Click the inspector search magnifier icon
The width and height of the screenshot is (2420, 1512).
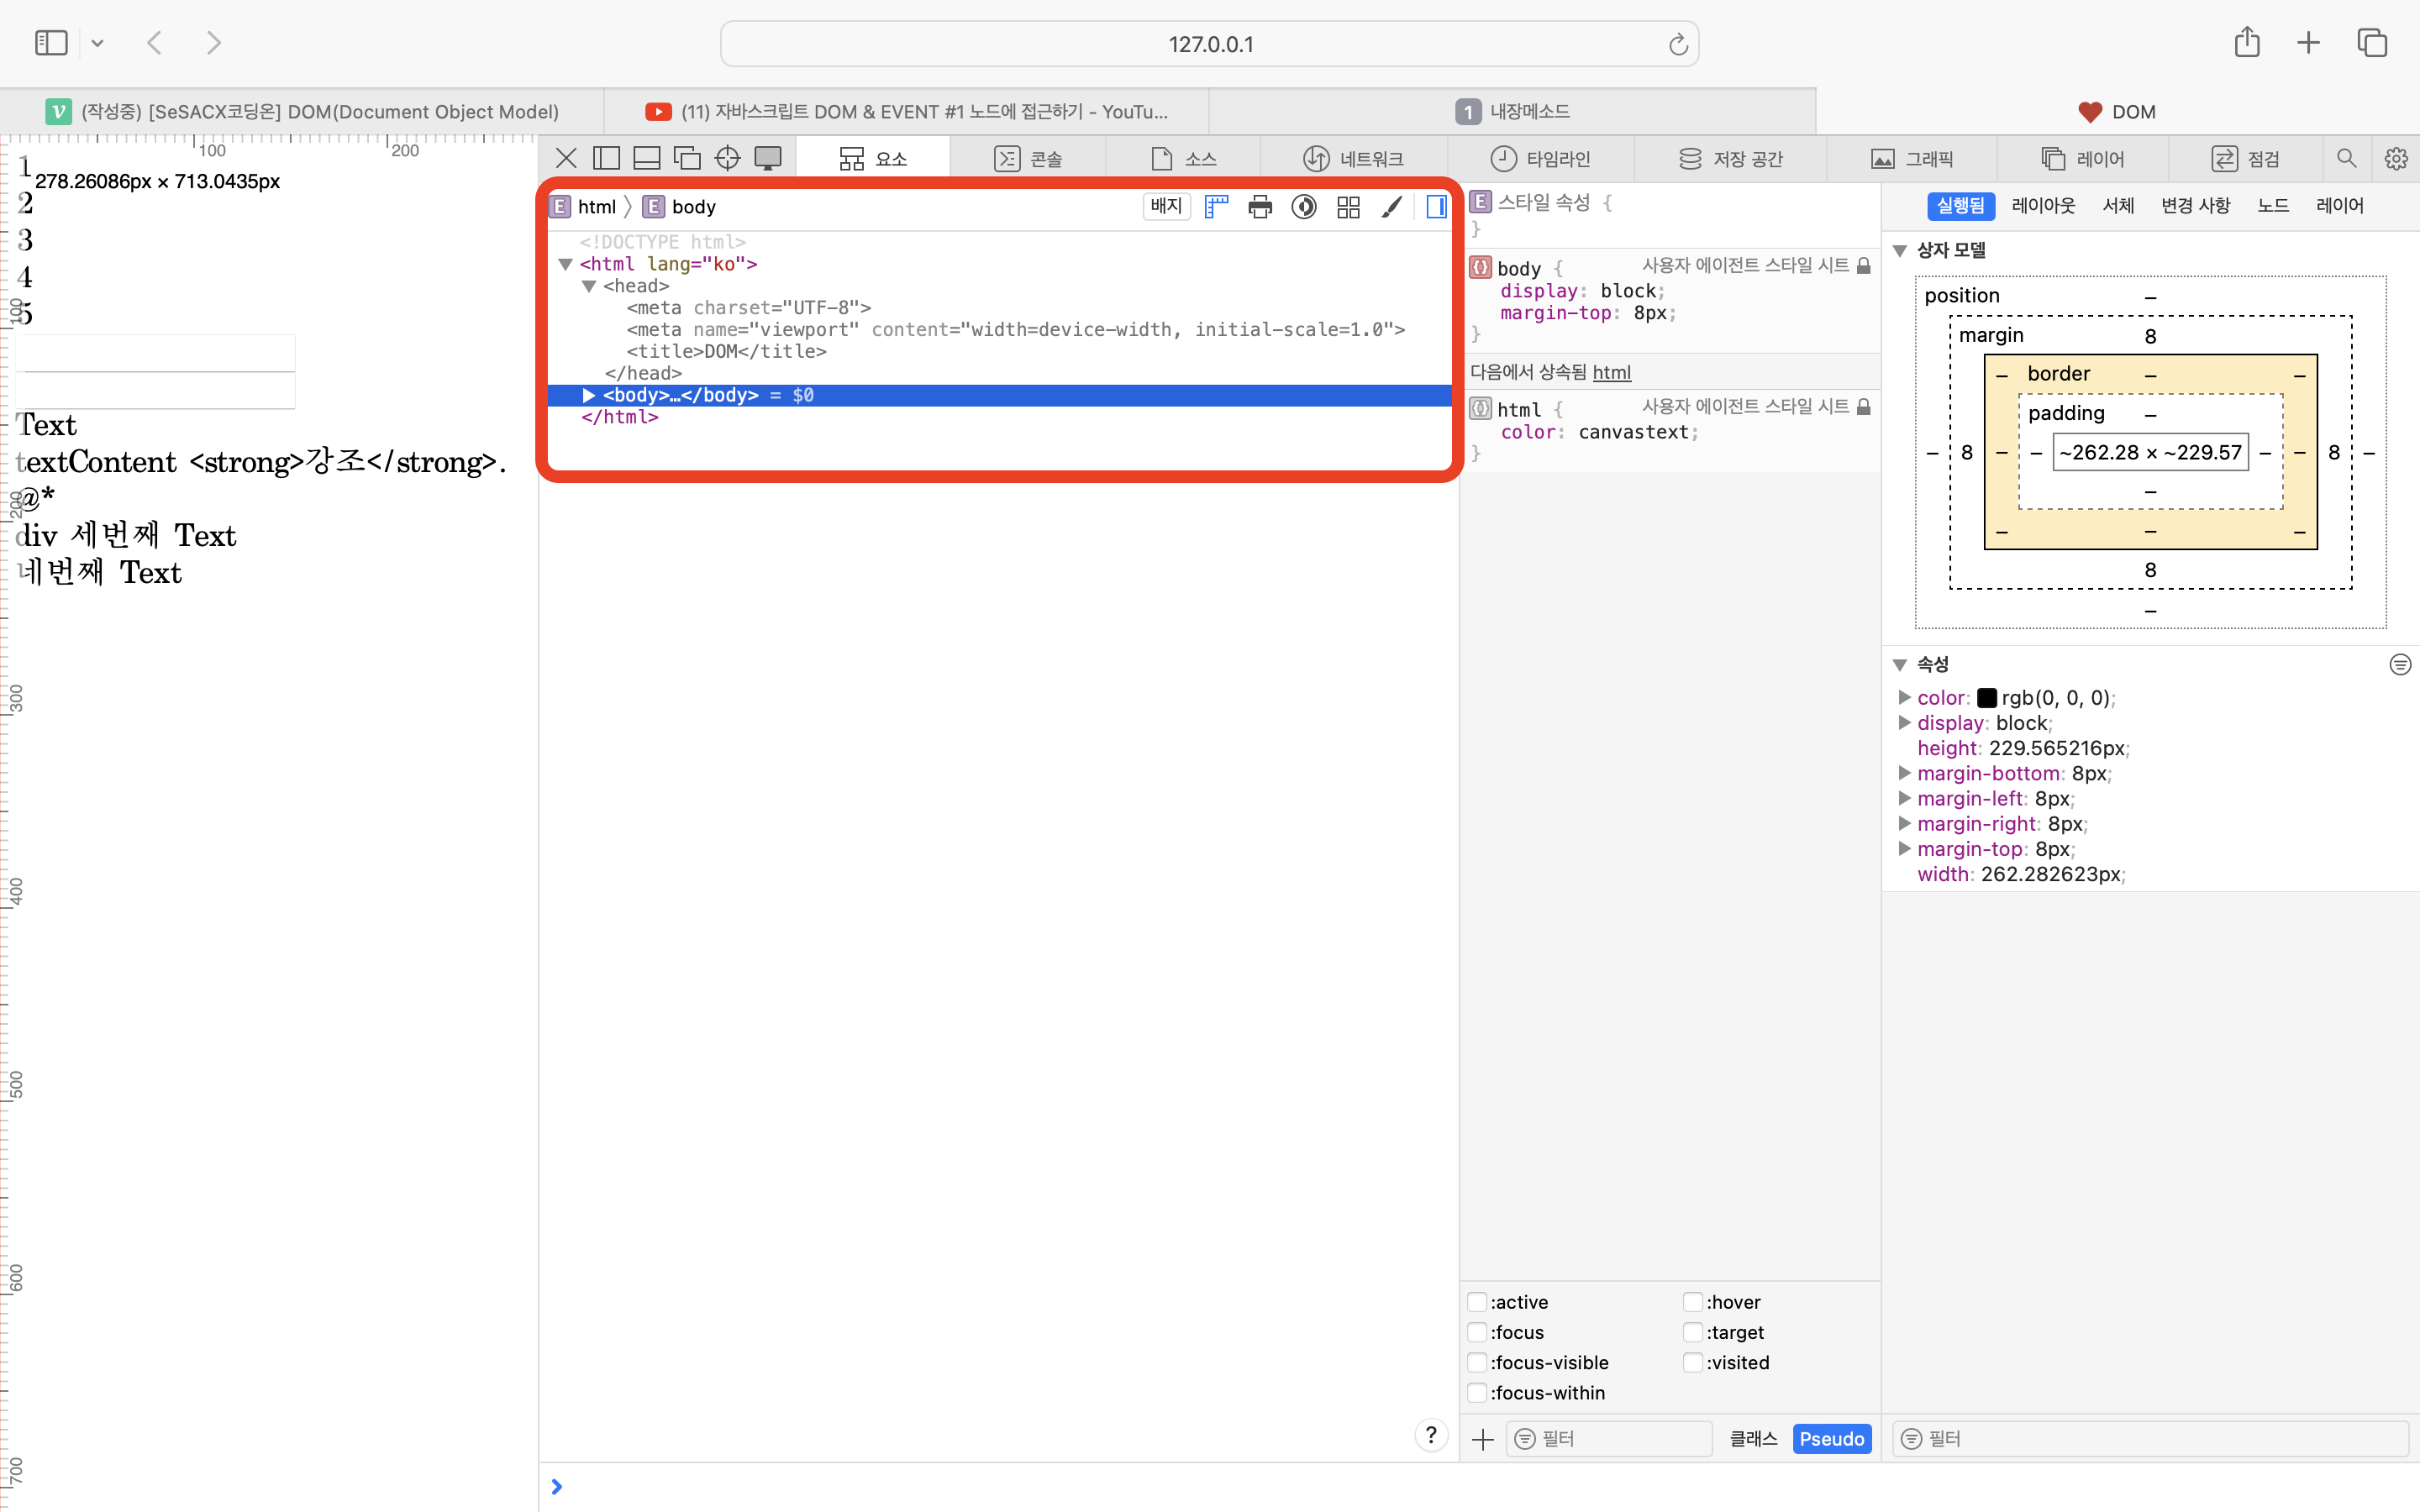2346,158
